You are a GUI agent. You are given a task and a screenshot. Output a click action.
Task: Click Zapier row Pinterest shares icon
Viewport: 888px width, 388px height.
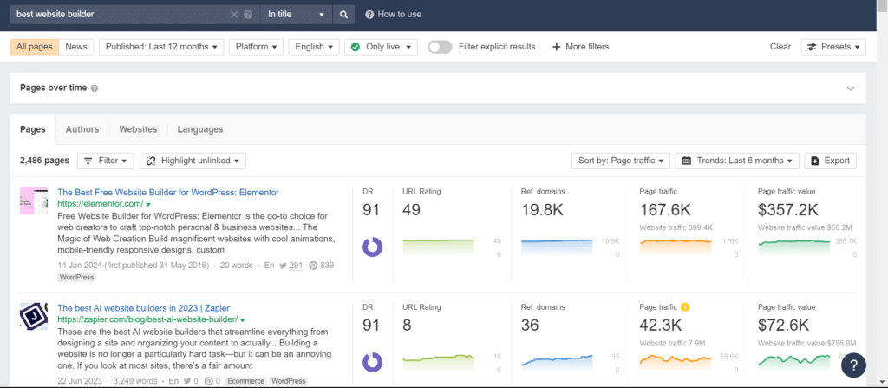click(x=209, y=381)
